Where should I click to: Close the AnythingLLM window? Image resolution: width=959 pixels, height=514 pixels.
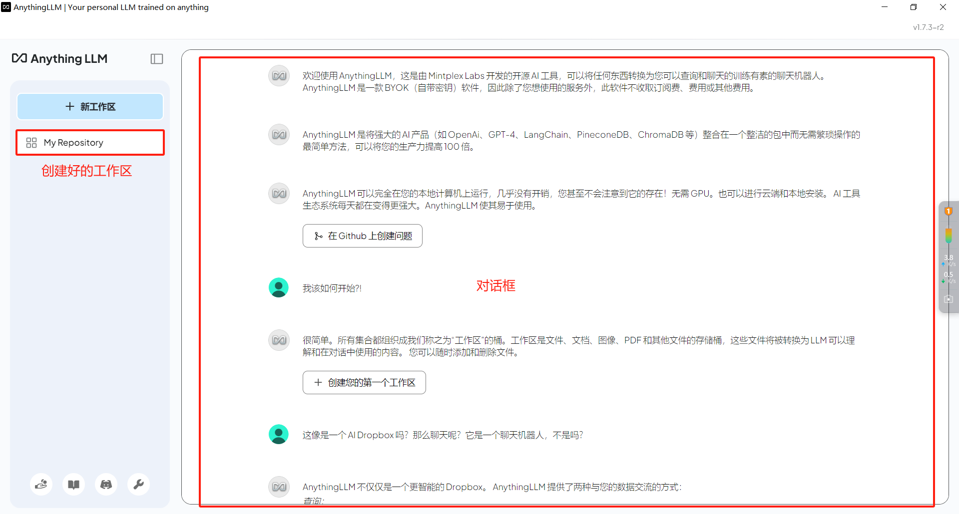tap(943, 7)
